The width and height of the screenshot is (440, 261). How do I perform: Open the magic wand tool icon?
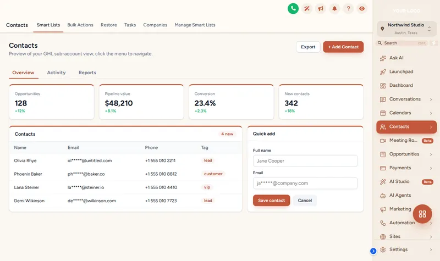tap(307, 9)
